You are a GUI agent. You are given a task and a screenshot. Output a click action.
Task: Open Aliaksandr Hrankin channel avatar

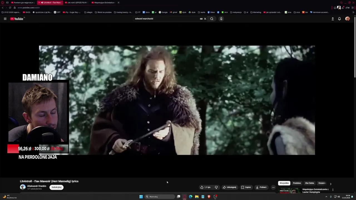[x=23, y=187]
